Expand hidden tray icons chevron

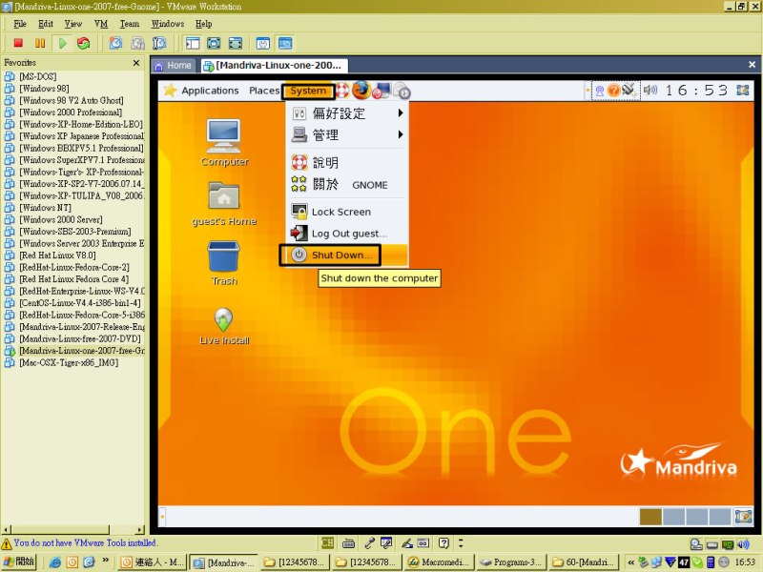(x=630, y=562)
